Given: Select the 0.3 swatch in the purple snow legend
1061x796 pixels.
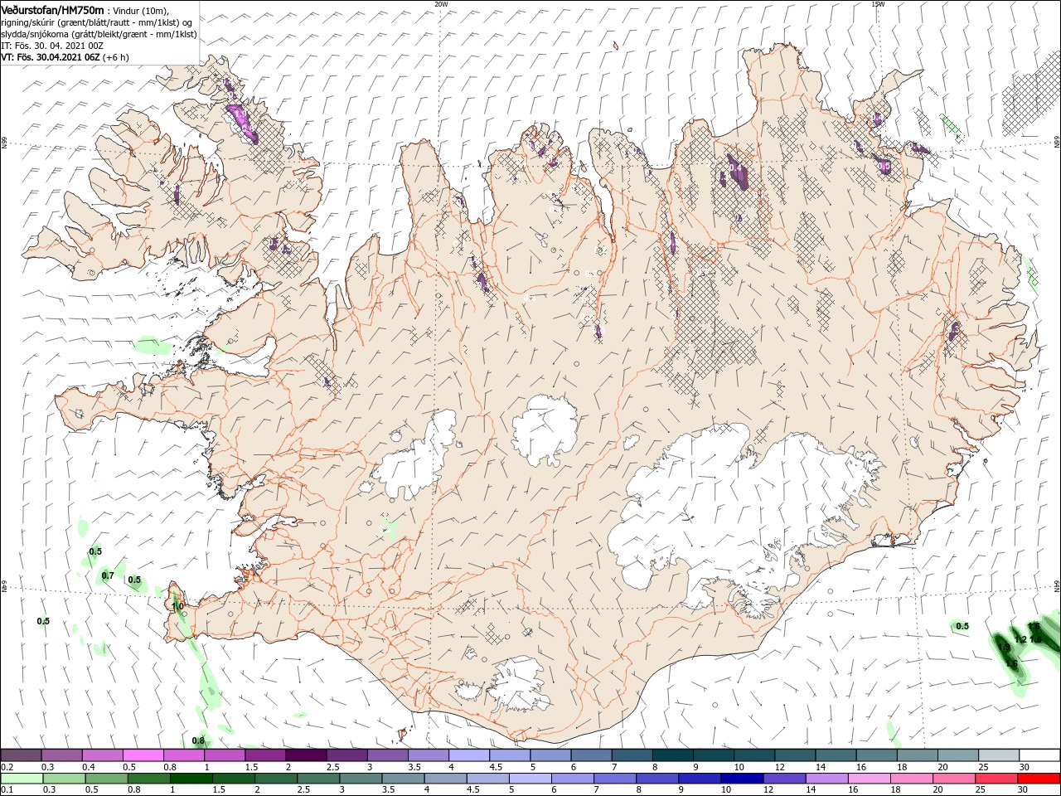Looking at the screenshot, I should pyautogui.click(x=61, y=755).
